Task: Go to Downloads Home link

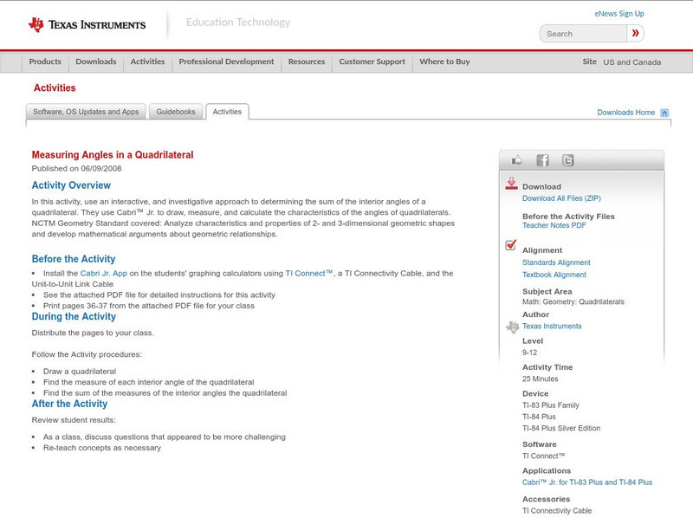Action: [x=625, y=113]
